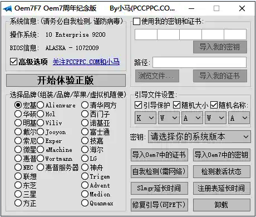
Task: Select the Wortmann radio button
Action: click(40, 159)
